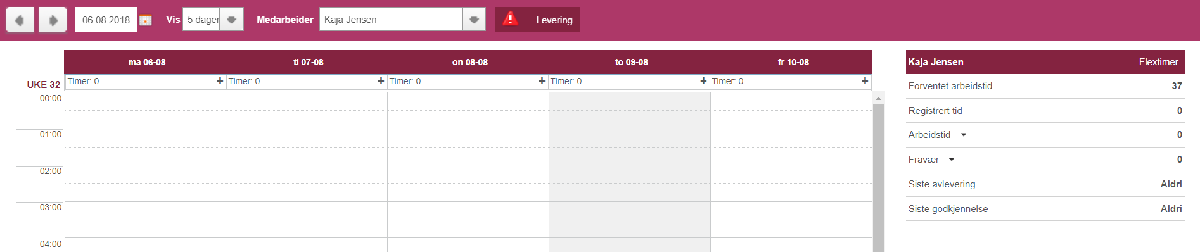Viewport: 1200px width, 252px height.
Task: Open the calendar date picker icon
Action: pos(146,20)
